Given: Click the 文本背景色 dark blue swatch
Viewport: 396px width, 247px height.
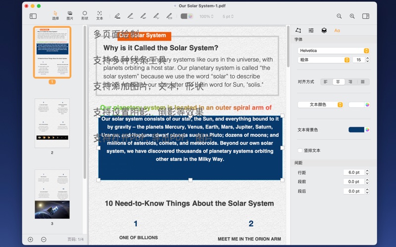Looking at the screenshot, I should [x=356, y=130].
